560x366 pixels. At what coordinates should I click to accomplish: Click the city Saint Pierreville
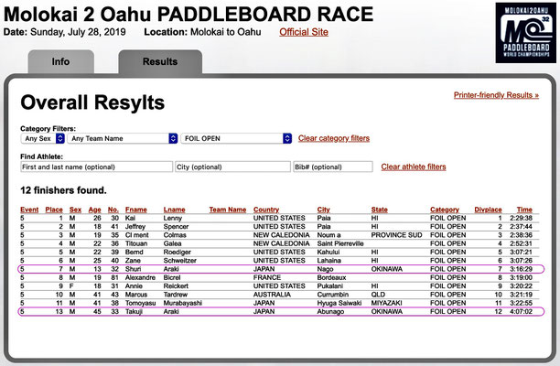click(x=340, y=244)
